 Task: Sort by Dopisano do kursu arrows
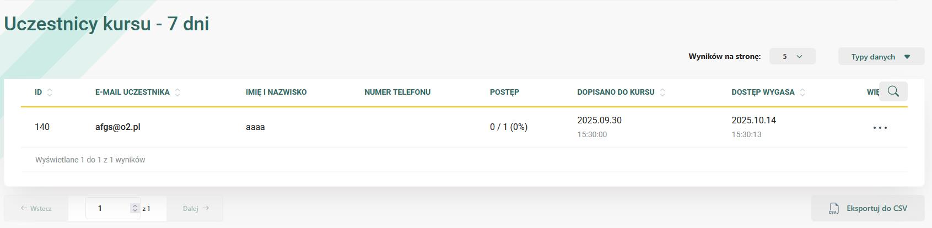pos(662,93)
